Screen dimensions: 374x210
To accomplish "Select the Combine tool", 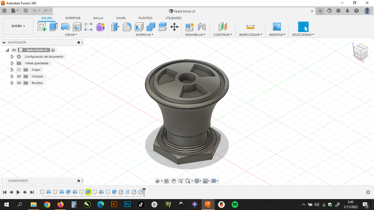I will tap(151, 27).
